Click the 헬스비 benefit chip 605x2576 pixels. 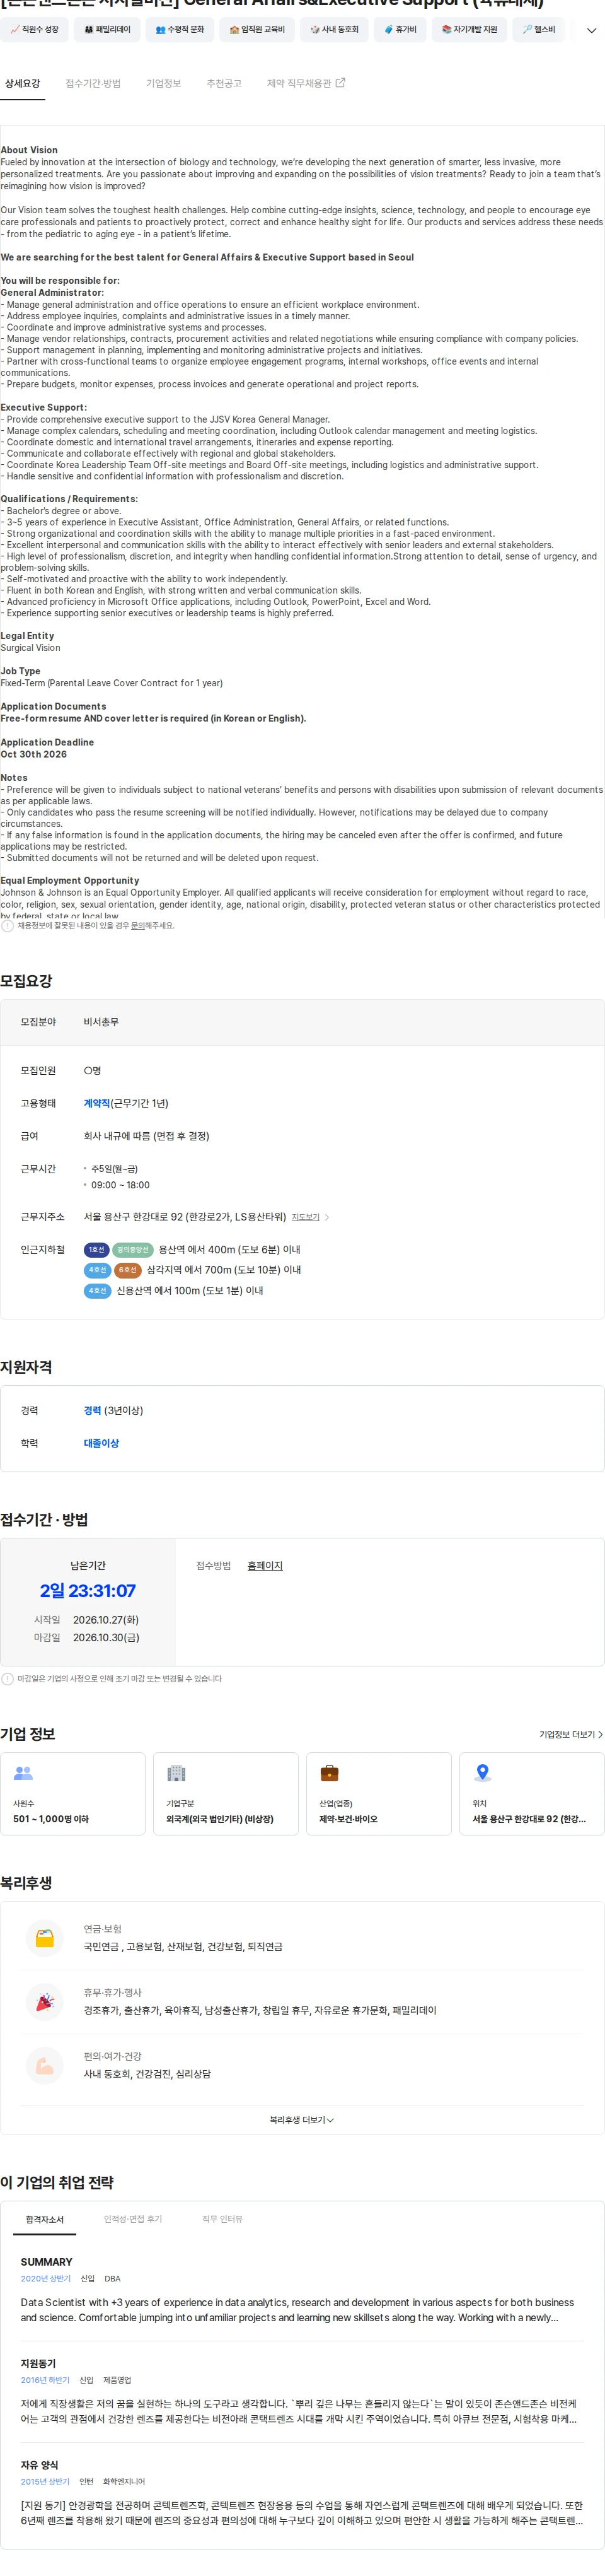pyautogui.click(x=538, y=30)
